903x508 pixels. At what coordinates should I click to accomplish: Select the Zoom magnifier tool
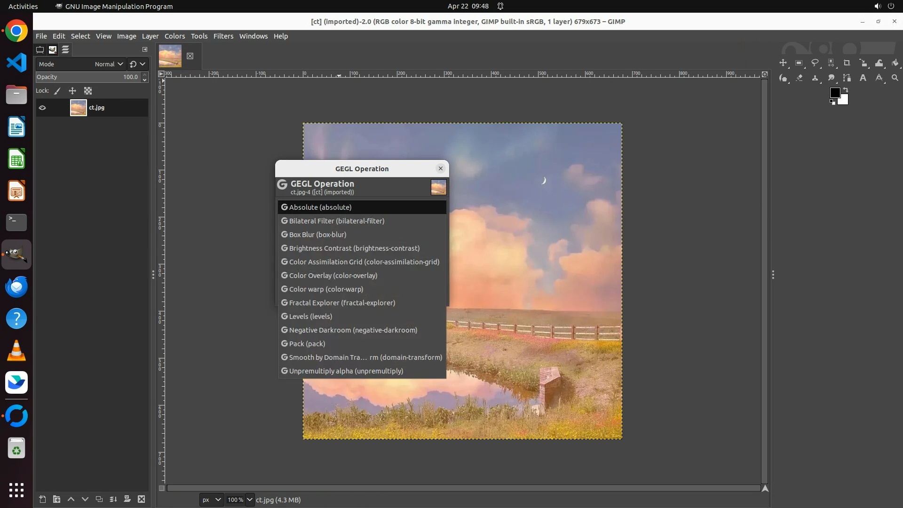(x=895, y=78)
